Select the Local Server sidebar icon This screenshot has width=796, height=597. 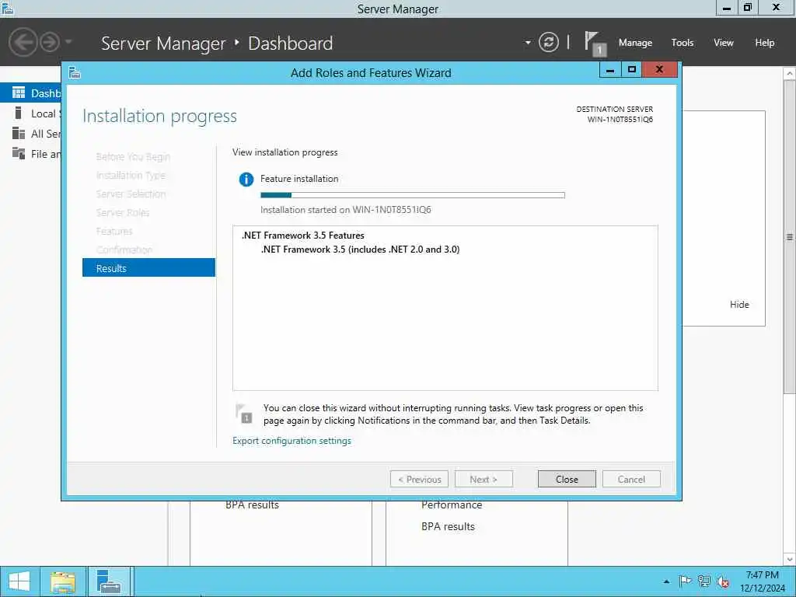click(x=19, y=113)
